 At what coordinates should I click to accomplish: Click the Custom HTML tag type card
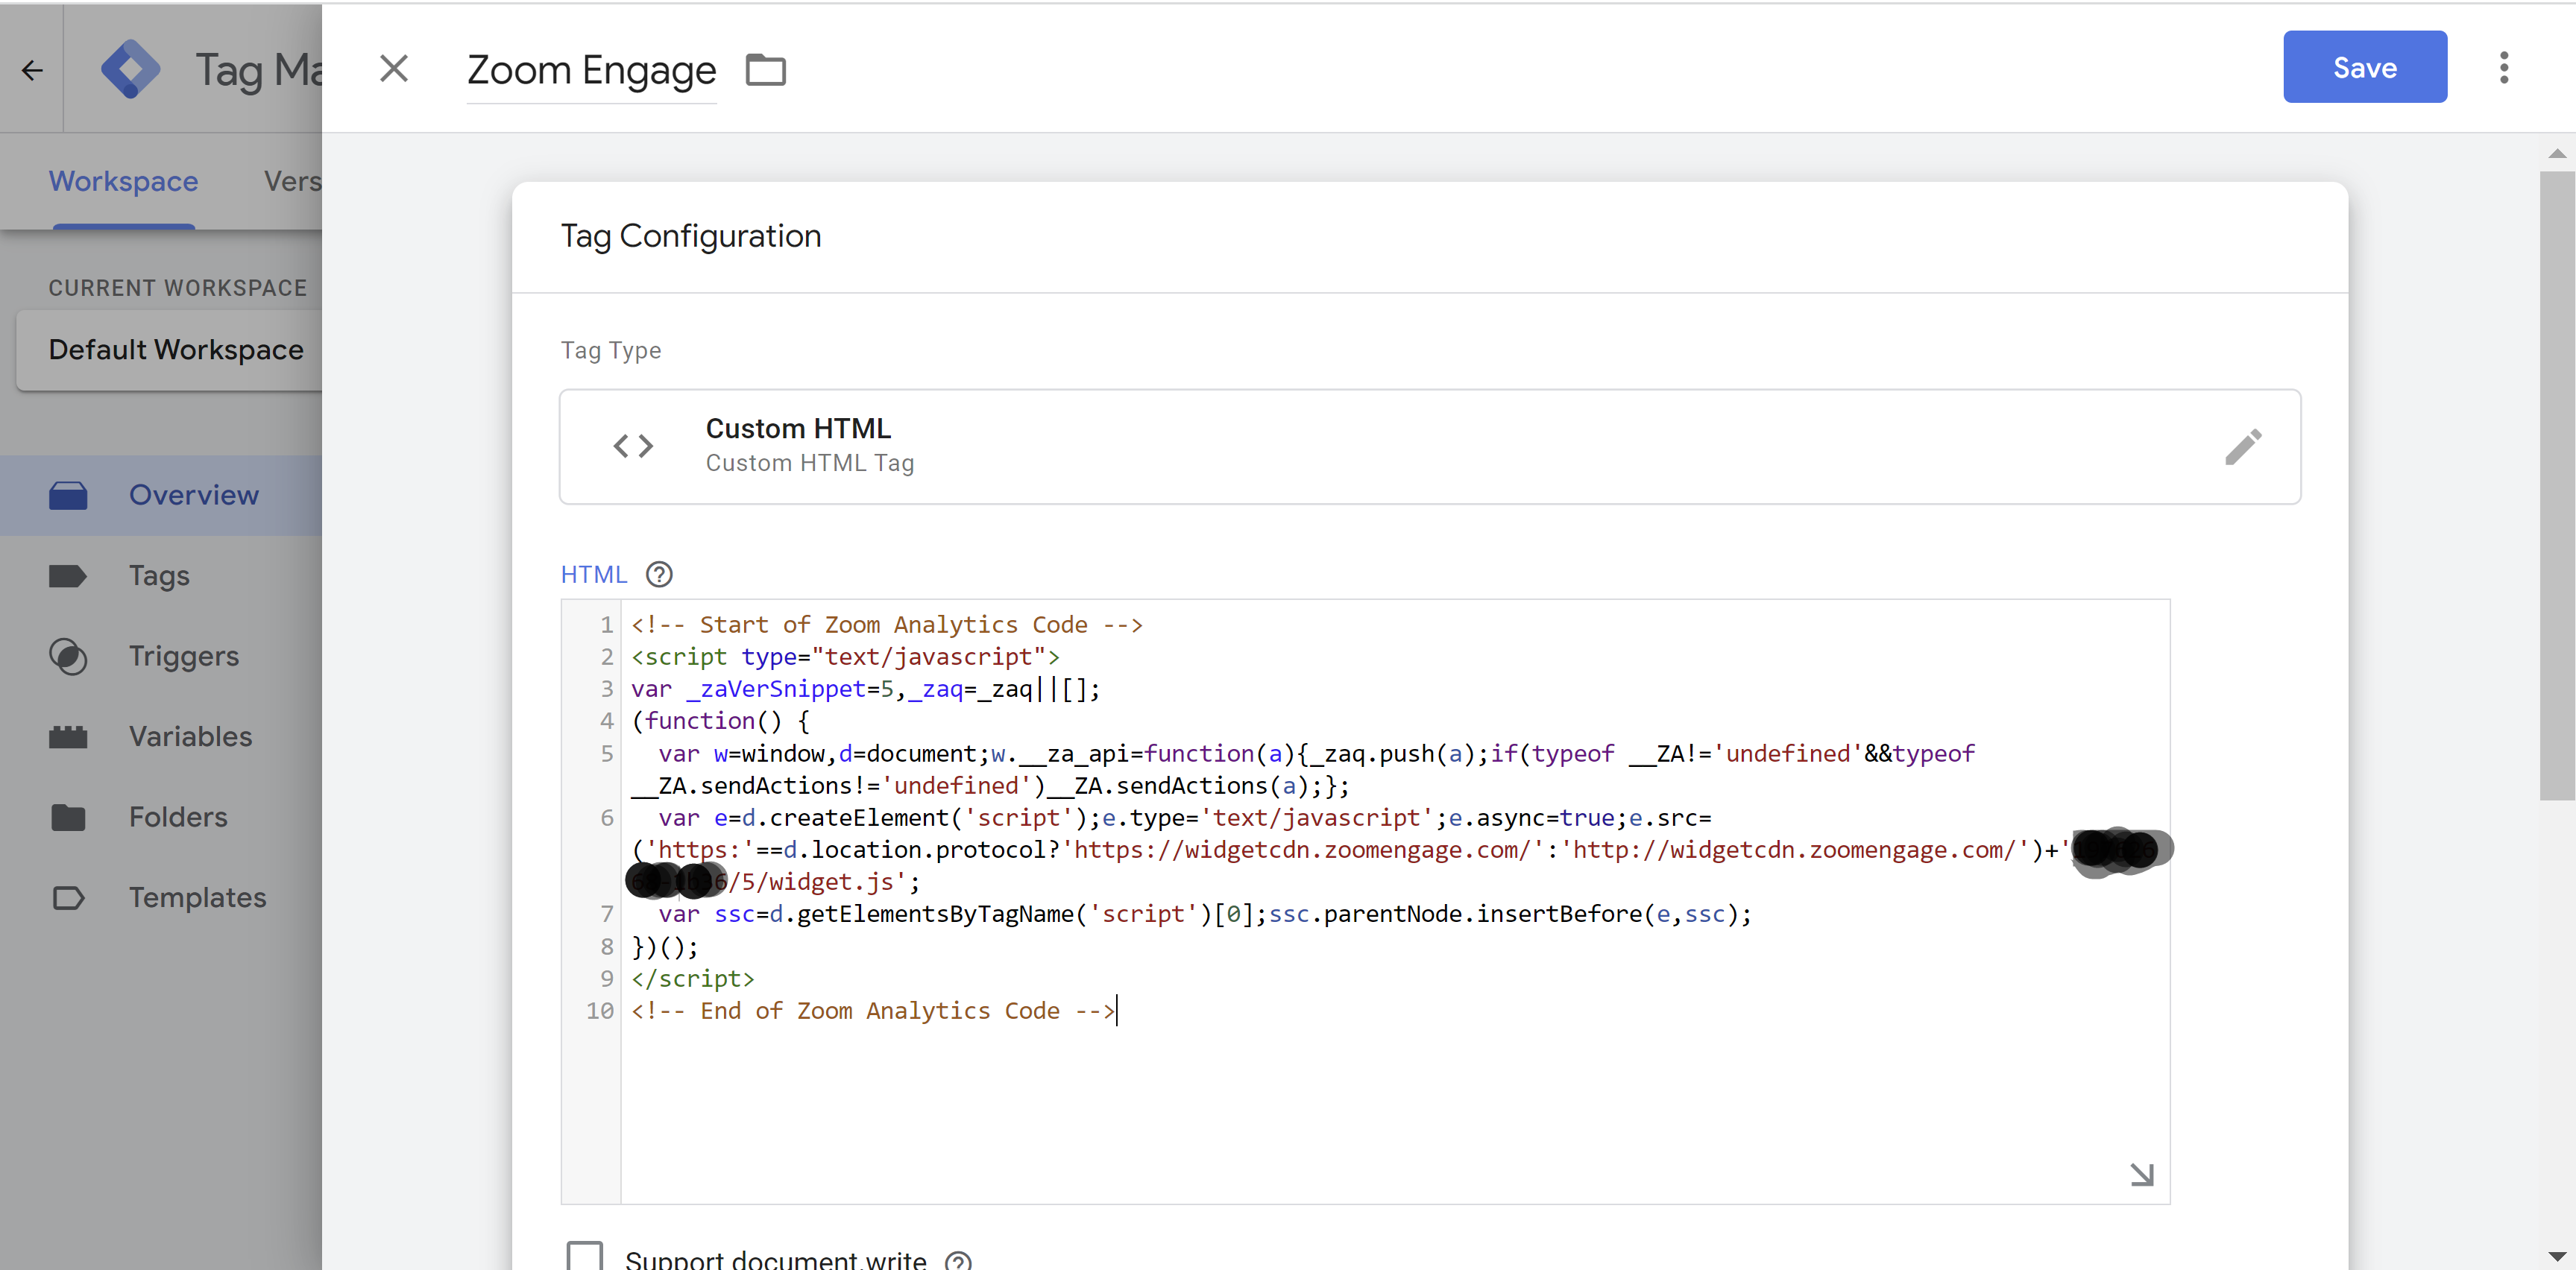(x=1430, y=447)
